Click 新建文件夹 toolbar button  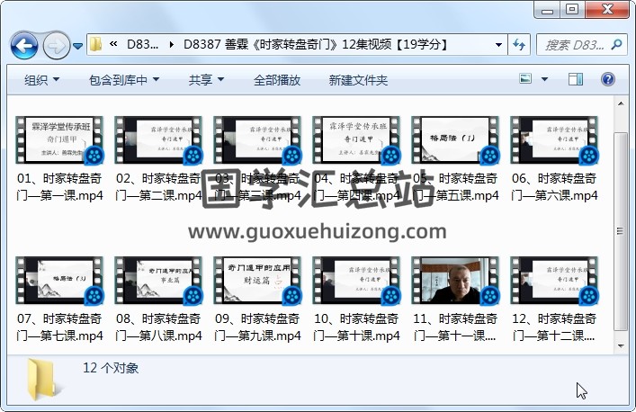pos(358,80)
